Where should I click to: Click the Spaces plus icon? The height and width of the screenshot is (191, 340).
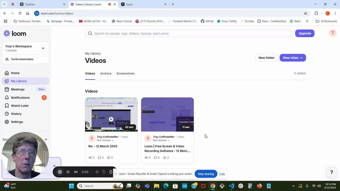click(x=46, y=139)
